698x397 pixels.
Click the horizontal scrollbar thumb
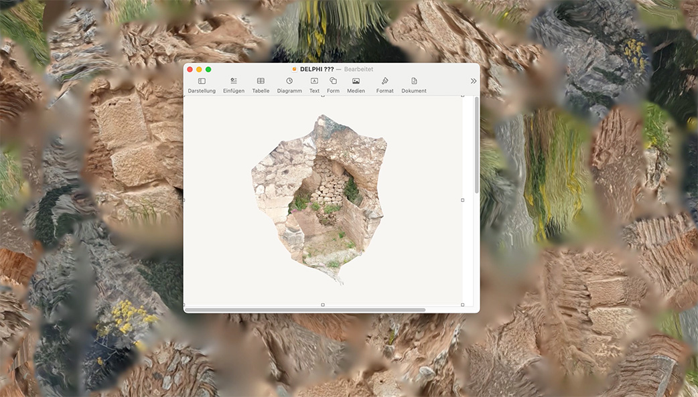305,310
